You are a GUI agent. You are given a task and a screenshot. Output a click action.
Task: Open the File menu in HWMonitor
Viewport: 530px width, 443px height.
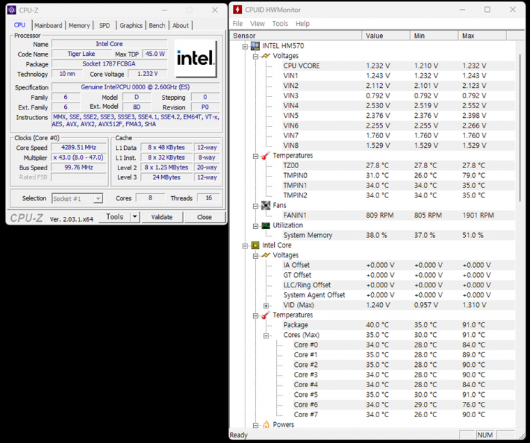[238, 24]
